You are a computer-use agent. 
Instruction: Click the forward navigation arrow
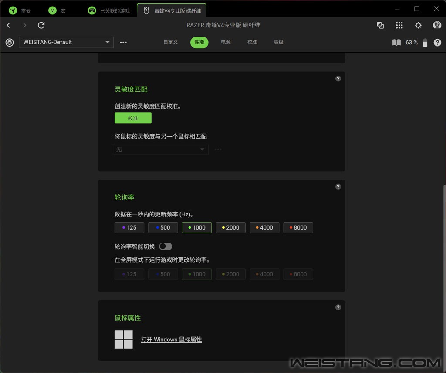(x=24, y=25)
